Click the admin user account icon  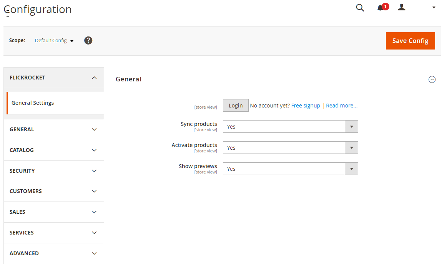coord(402,7)
